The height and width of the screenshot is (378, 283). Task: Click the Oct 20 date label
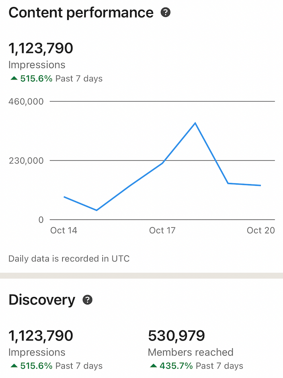[260, 230]
